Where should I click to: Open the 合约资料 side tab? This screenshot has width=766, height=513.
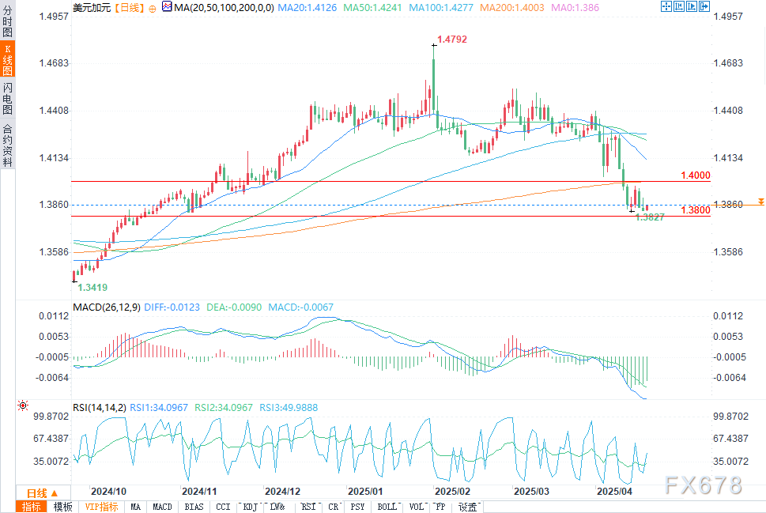pyautogui.click(x=7, y=145)
